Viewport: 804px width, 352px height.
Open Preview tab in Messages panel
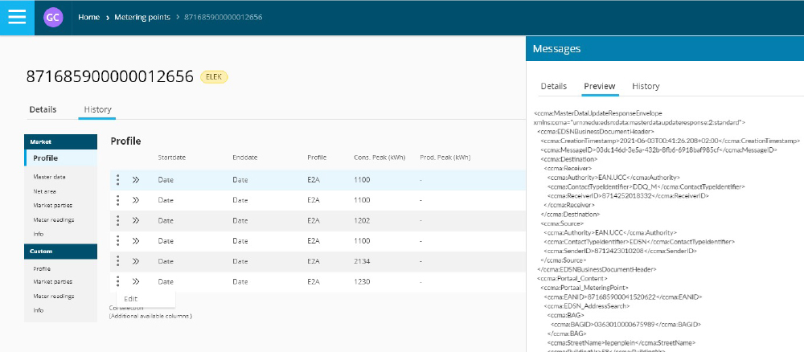point(600,86)
